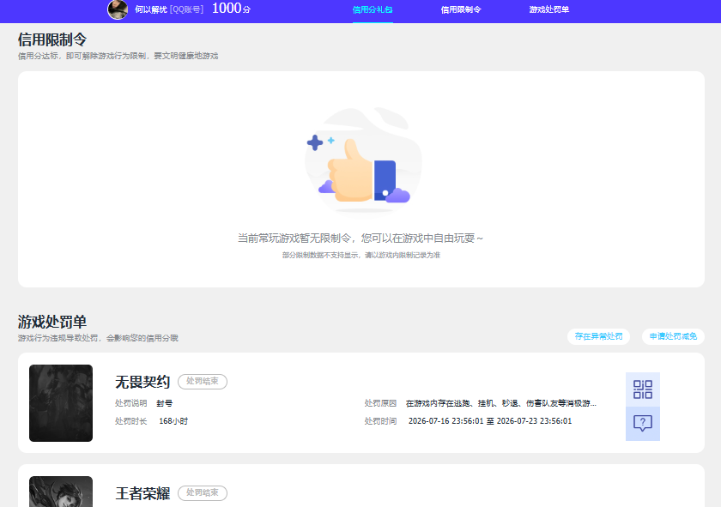Open the QR code icon for 无畏契约
Screen dimensions: 721x507
tap(642, 389)
